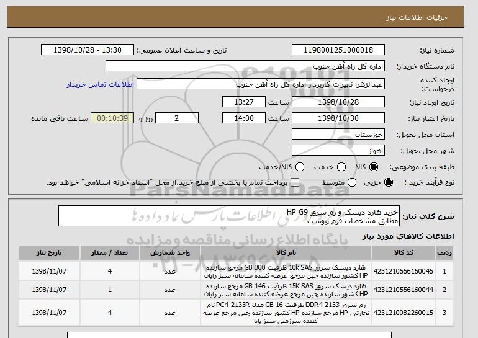Click the quantity 1 in row 2
The height and width of the screenshot is (338, 478).
[x=110, y=290]
